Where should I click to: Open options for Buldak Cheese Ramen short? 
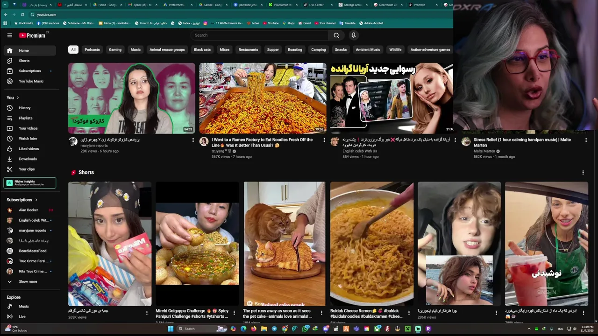[x=409, y=313]
